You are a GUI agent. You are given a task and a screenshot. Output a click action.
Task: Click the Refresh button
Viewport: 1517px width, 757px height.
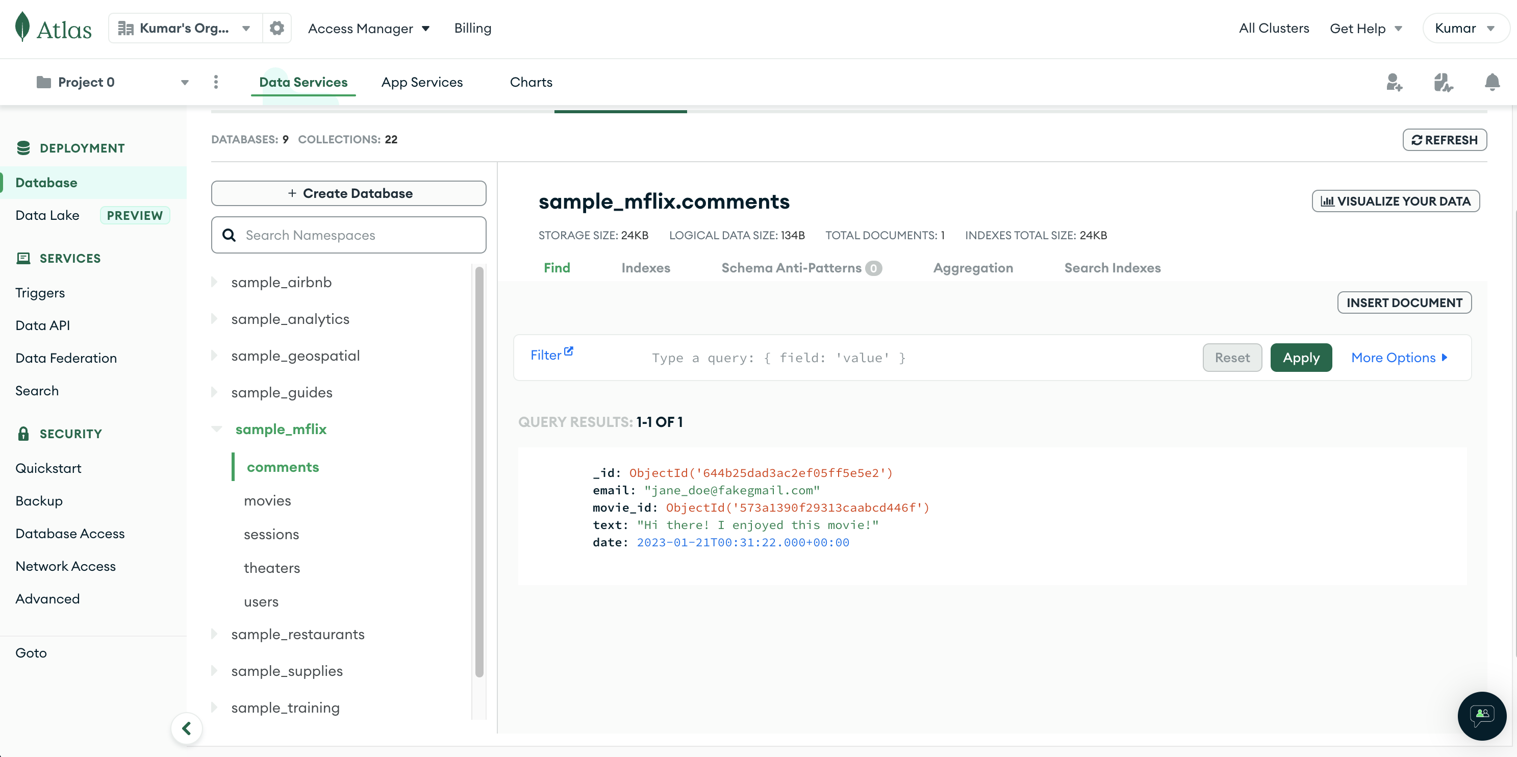[1444, 140]
